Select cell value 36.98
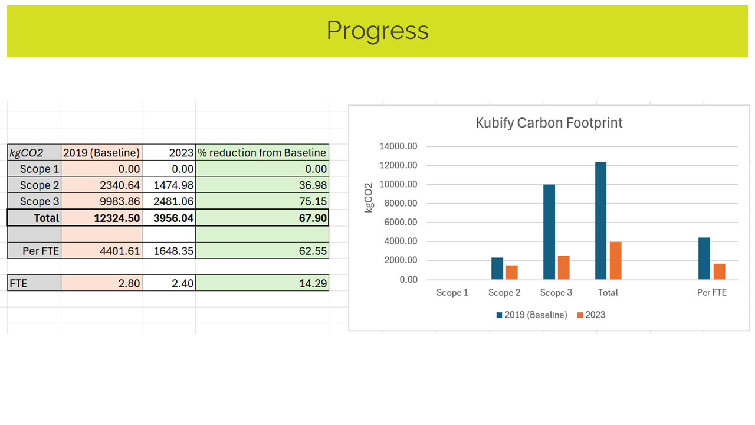 point(262,185)
